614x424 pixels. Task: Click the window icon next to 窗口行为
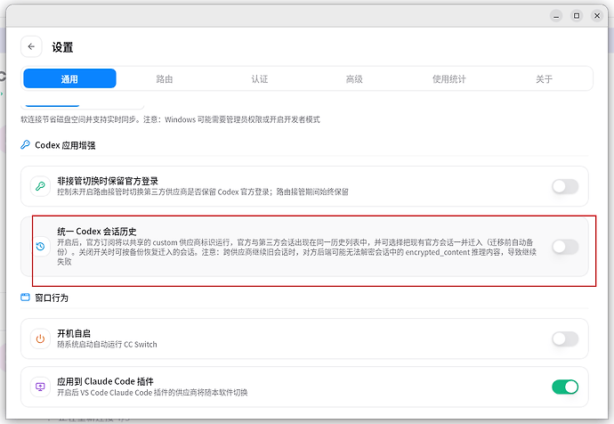(25, 298)
